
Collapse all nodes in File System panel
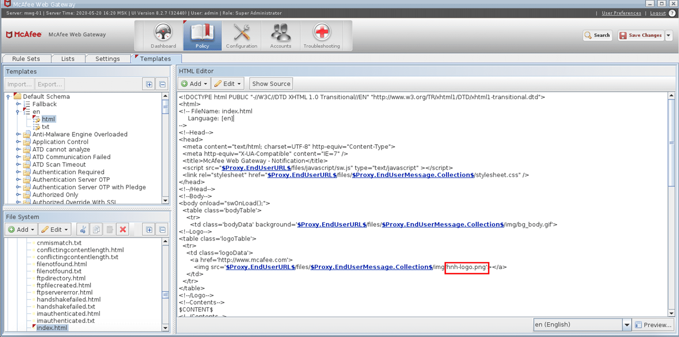(x=163, y=229)
